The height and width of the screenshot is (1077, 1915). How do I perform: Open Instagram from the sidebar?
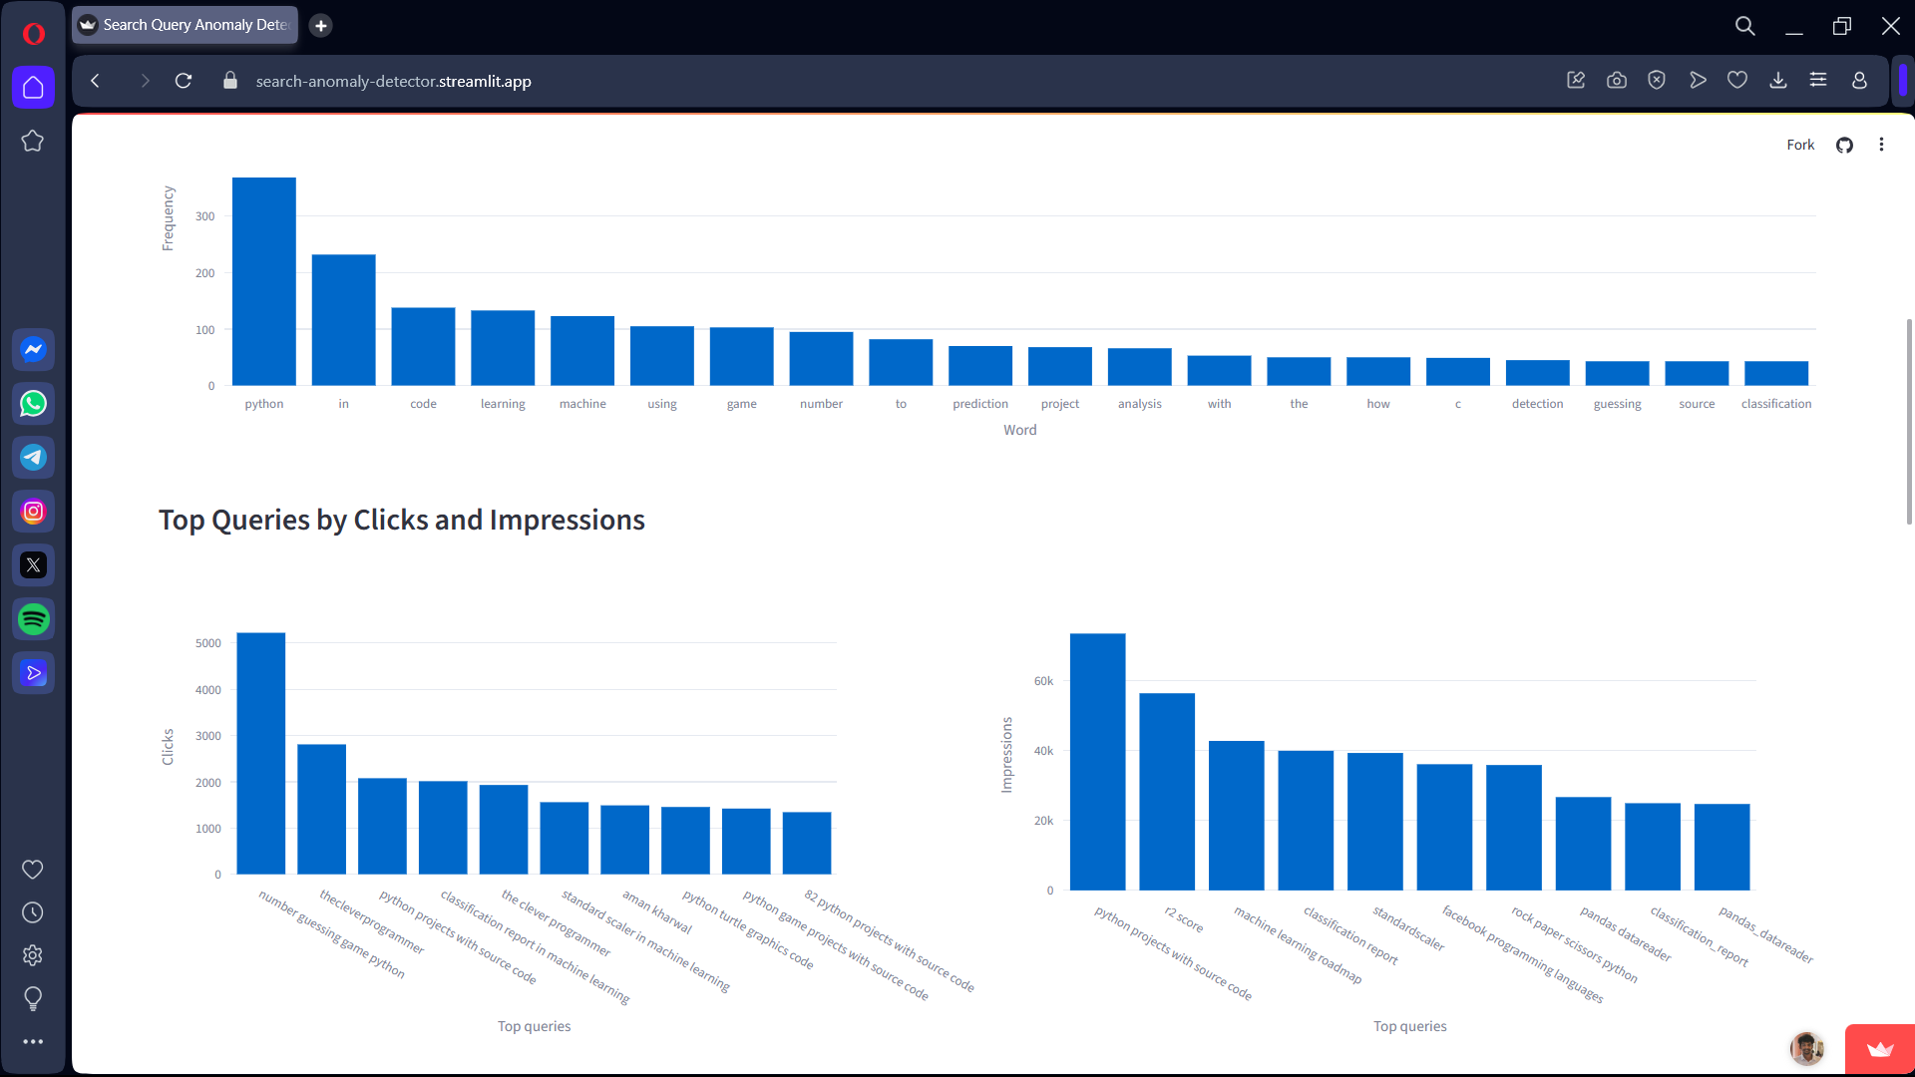point(33,512)
